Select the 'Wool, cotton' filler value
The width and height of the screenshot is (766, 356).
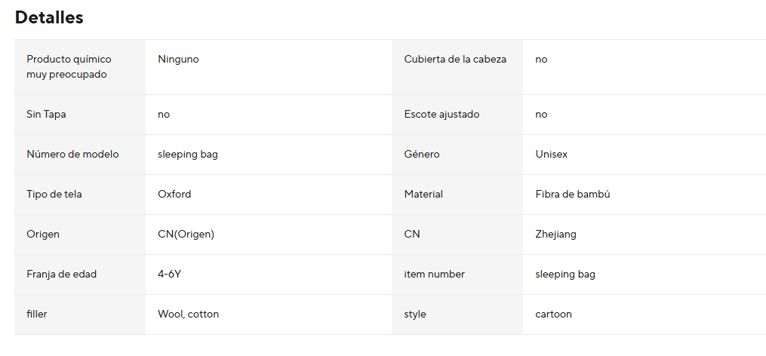point(188,314)
